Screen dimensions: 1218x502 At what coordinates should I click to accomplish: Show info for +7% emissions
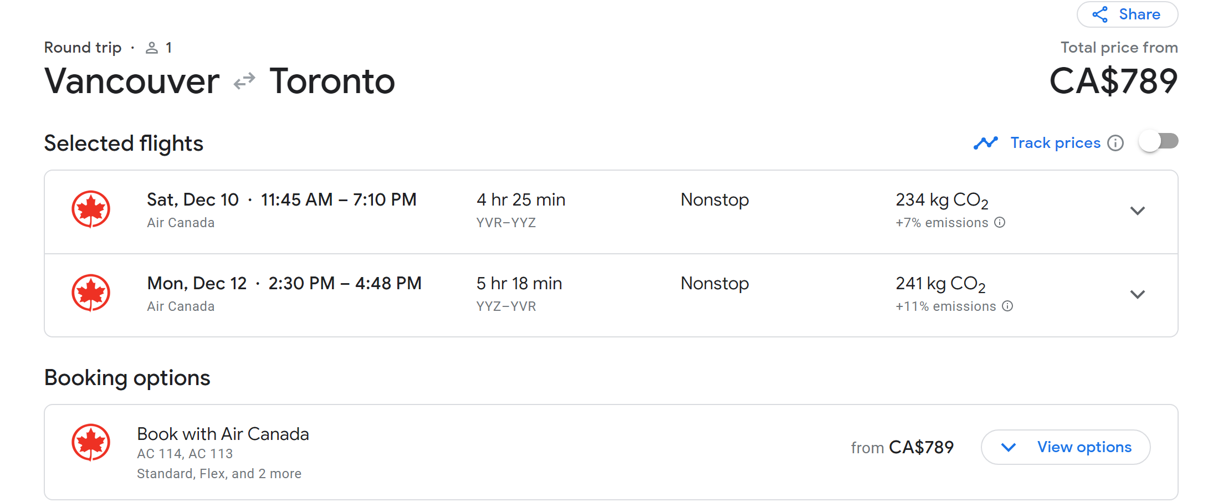(1000, 223)
